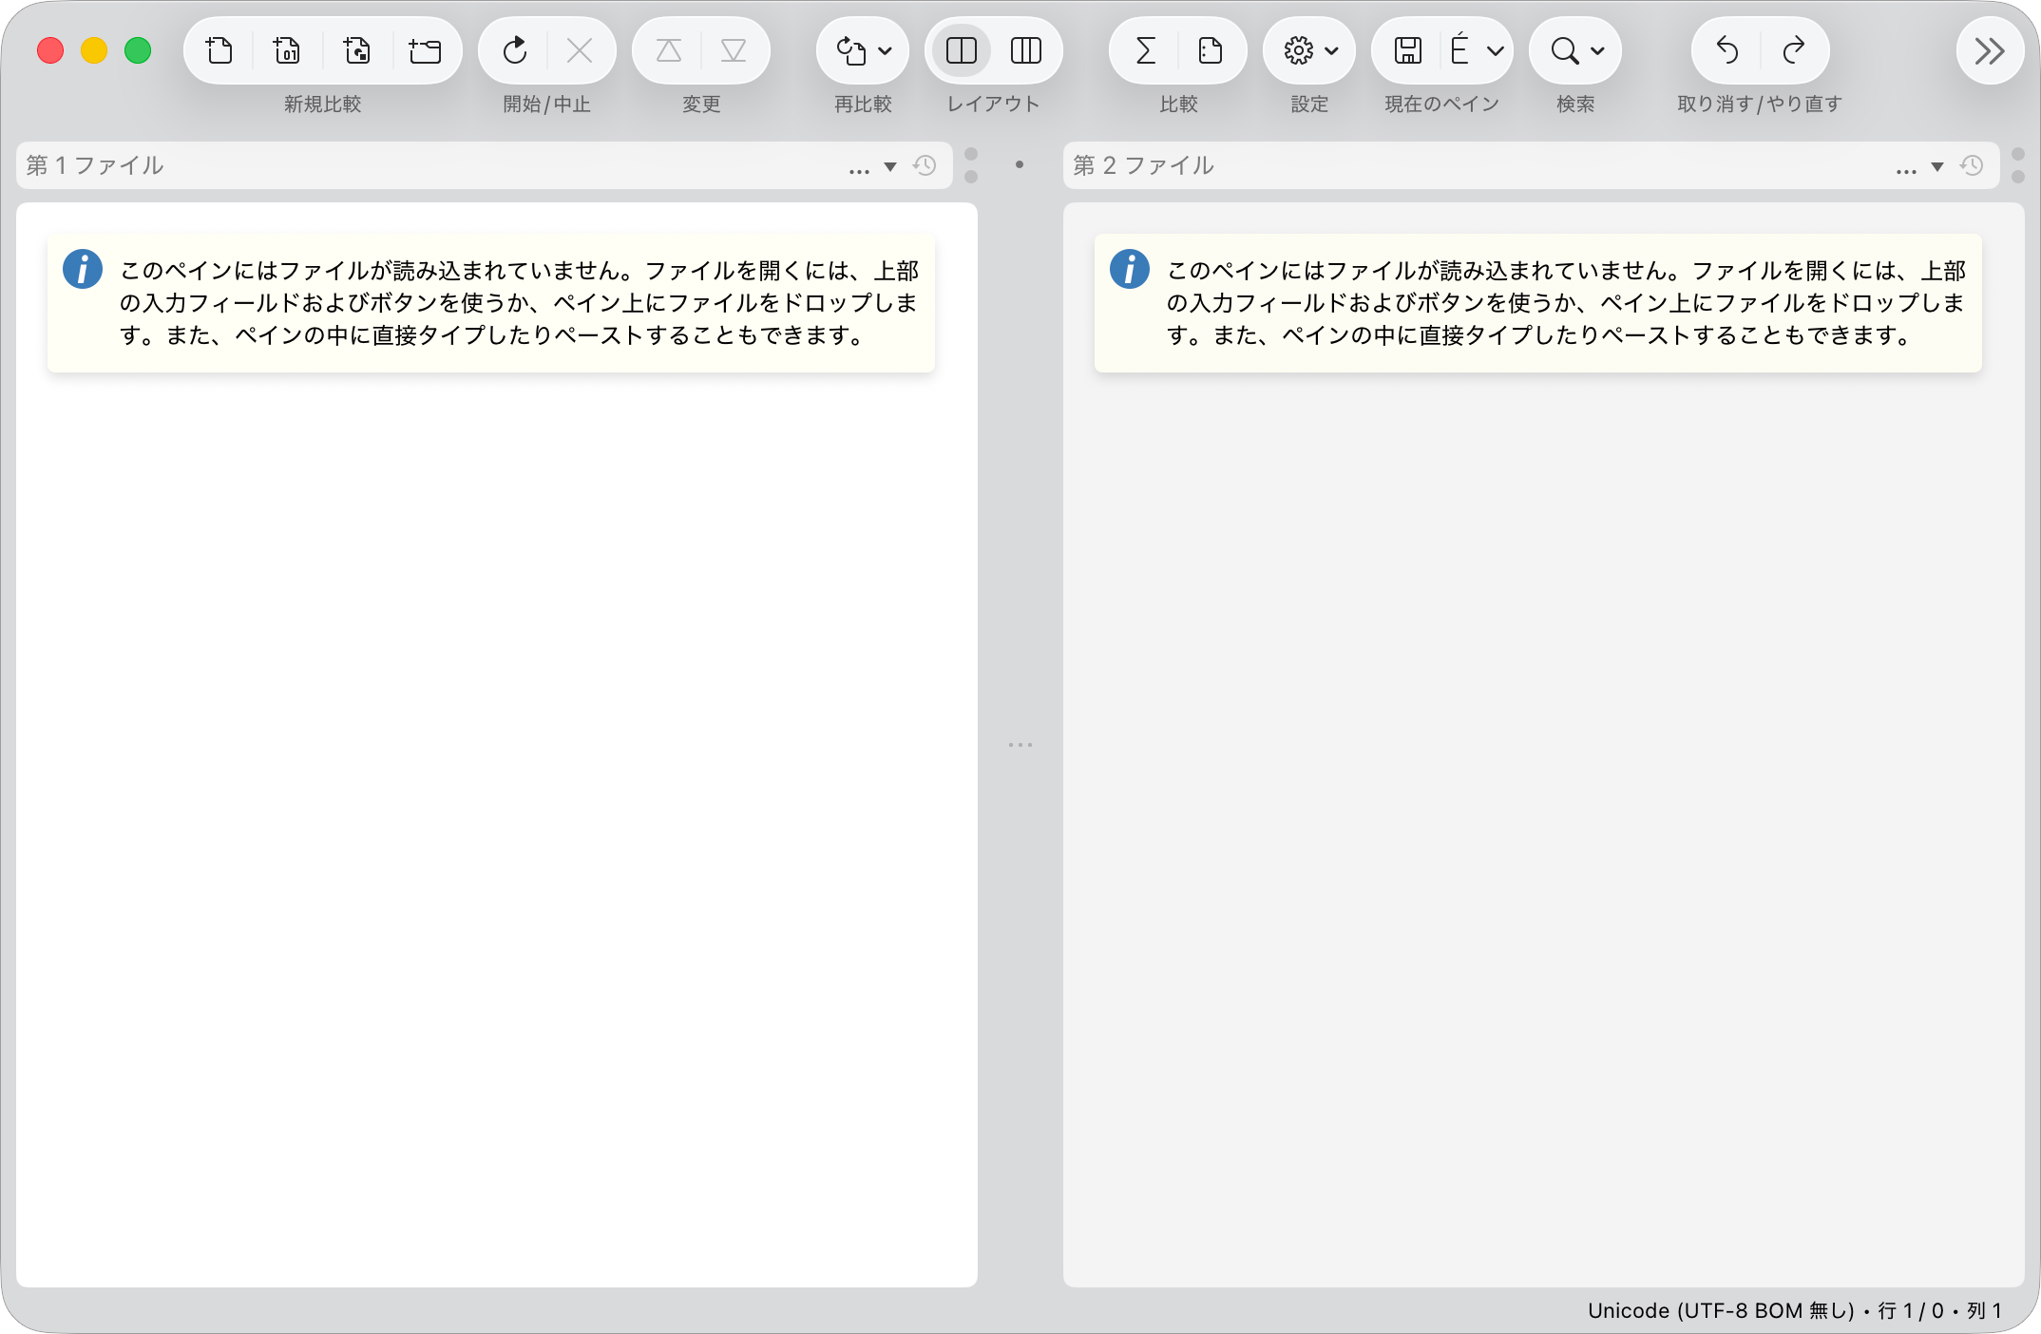Switch to two-pane layout
The width and height of the screenshot is (2041, 1334).
point(962,50)
